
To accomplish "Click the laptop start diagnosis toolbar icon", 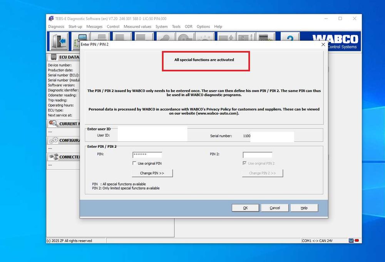I will tap(81, 41).
